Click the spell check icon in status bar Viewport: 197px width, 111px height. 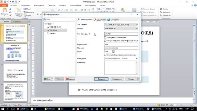[26, 105]
